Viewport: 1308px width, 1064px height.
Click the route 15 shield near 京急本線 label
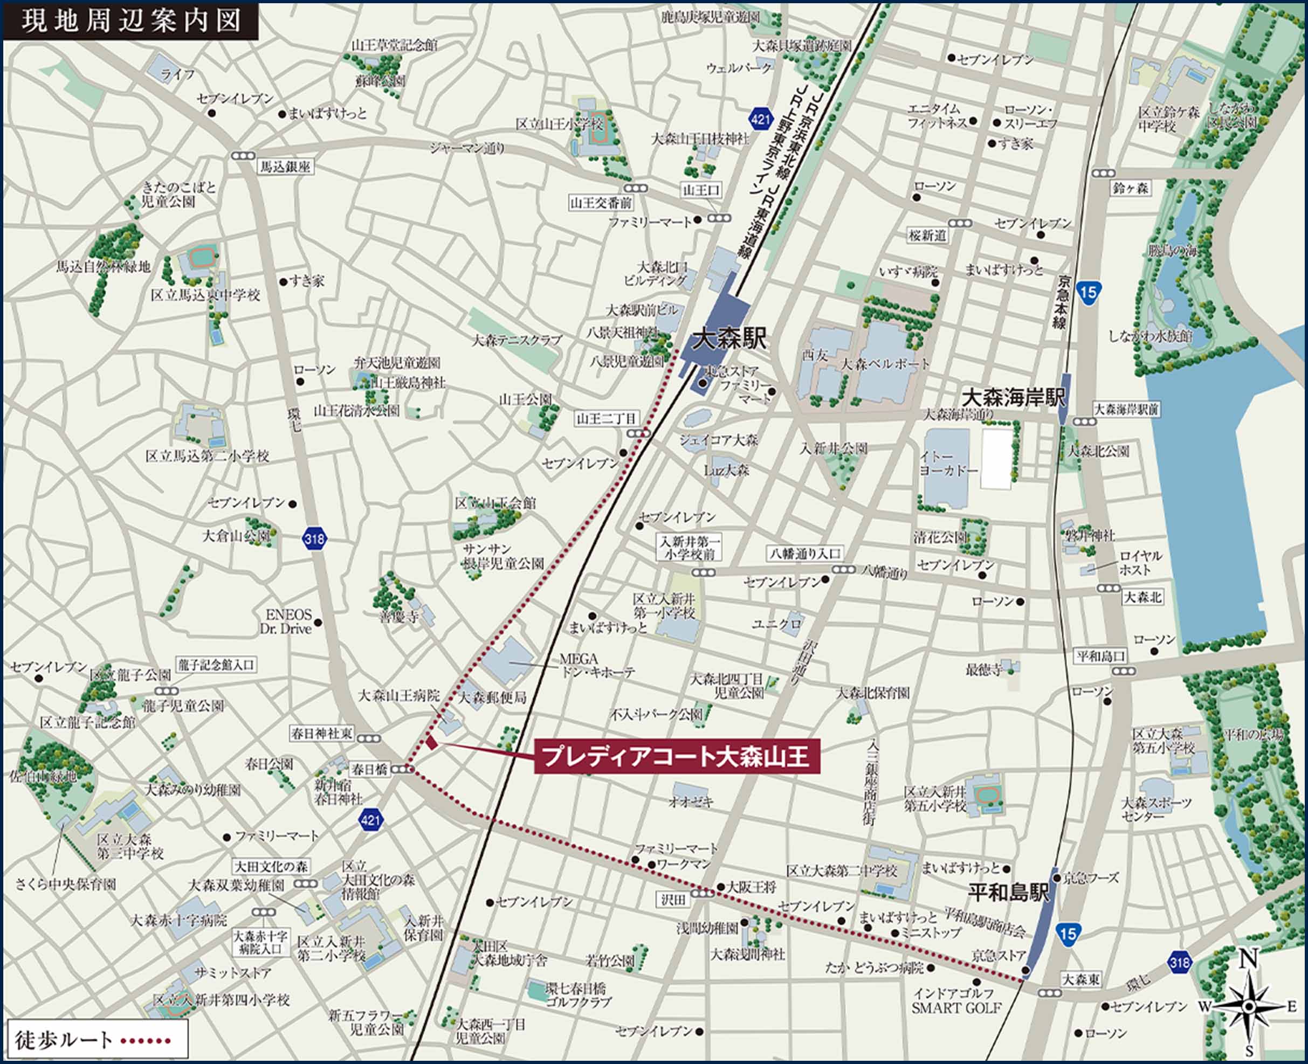[x=1088, y=292]
